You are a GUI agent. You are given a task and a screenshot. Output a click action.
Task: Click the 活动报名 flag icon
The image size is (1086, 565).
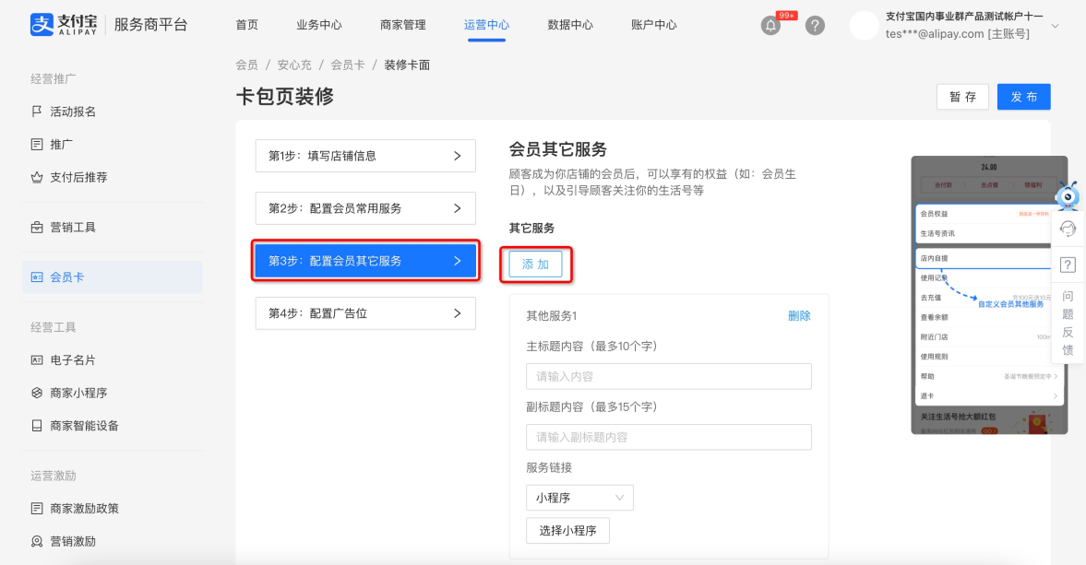coord(37,112)
